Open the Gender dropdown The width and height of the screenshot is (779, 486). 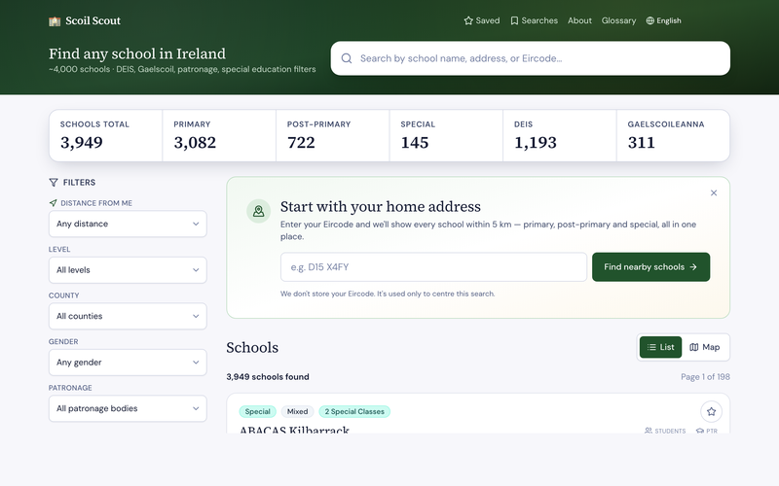[128, 362]
